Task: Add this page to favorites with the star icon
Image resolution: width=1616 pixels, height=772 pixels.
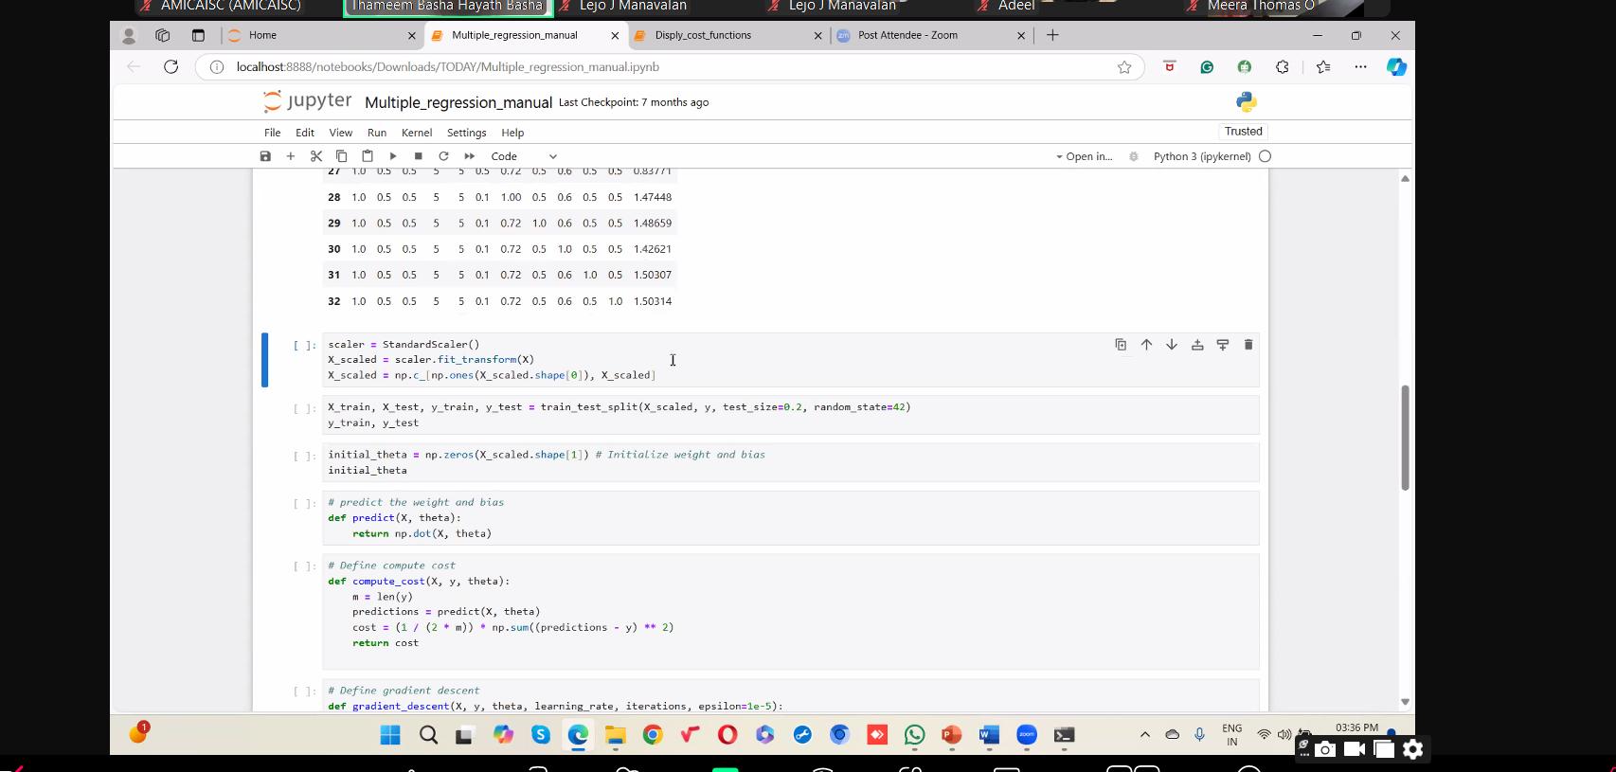Action: (x=1124, y=67)
